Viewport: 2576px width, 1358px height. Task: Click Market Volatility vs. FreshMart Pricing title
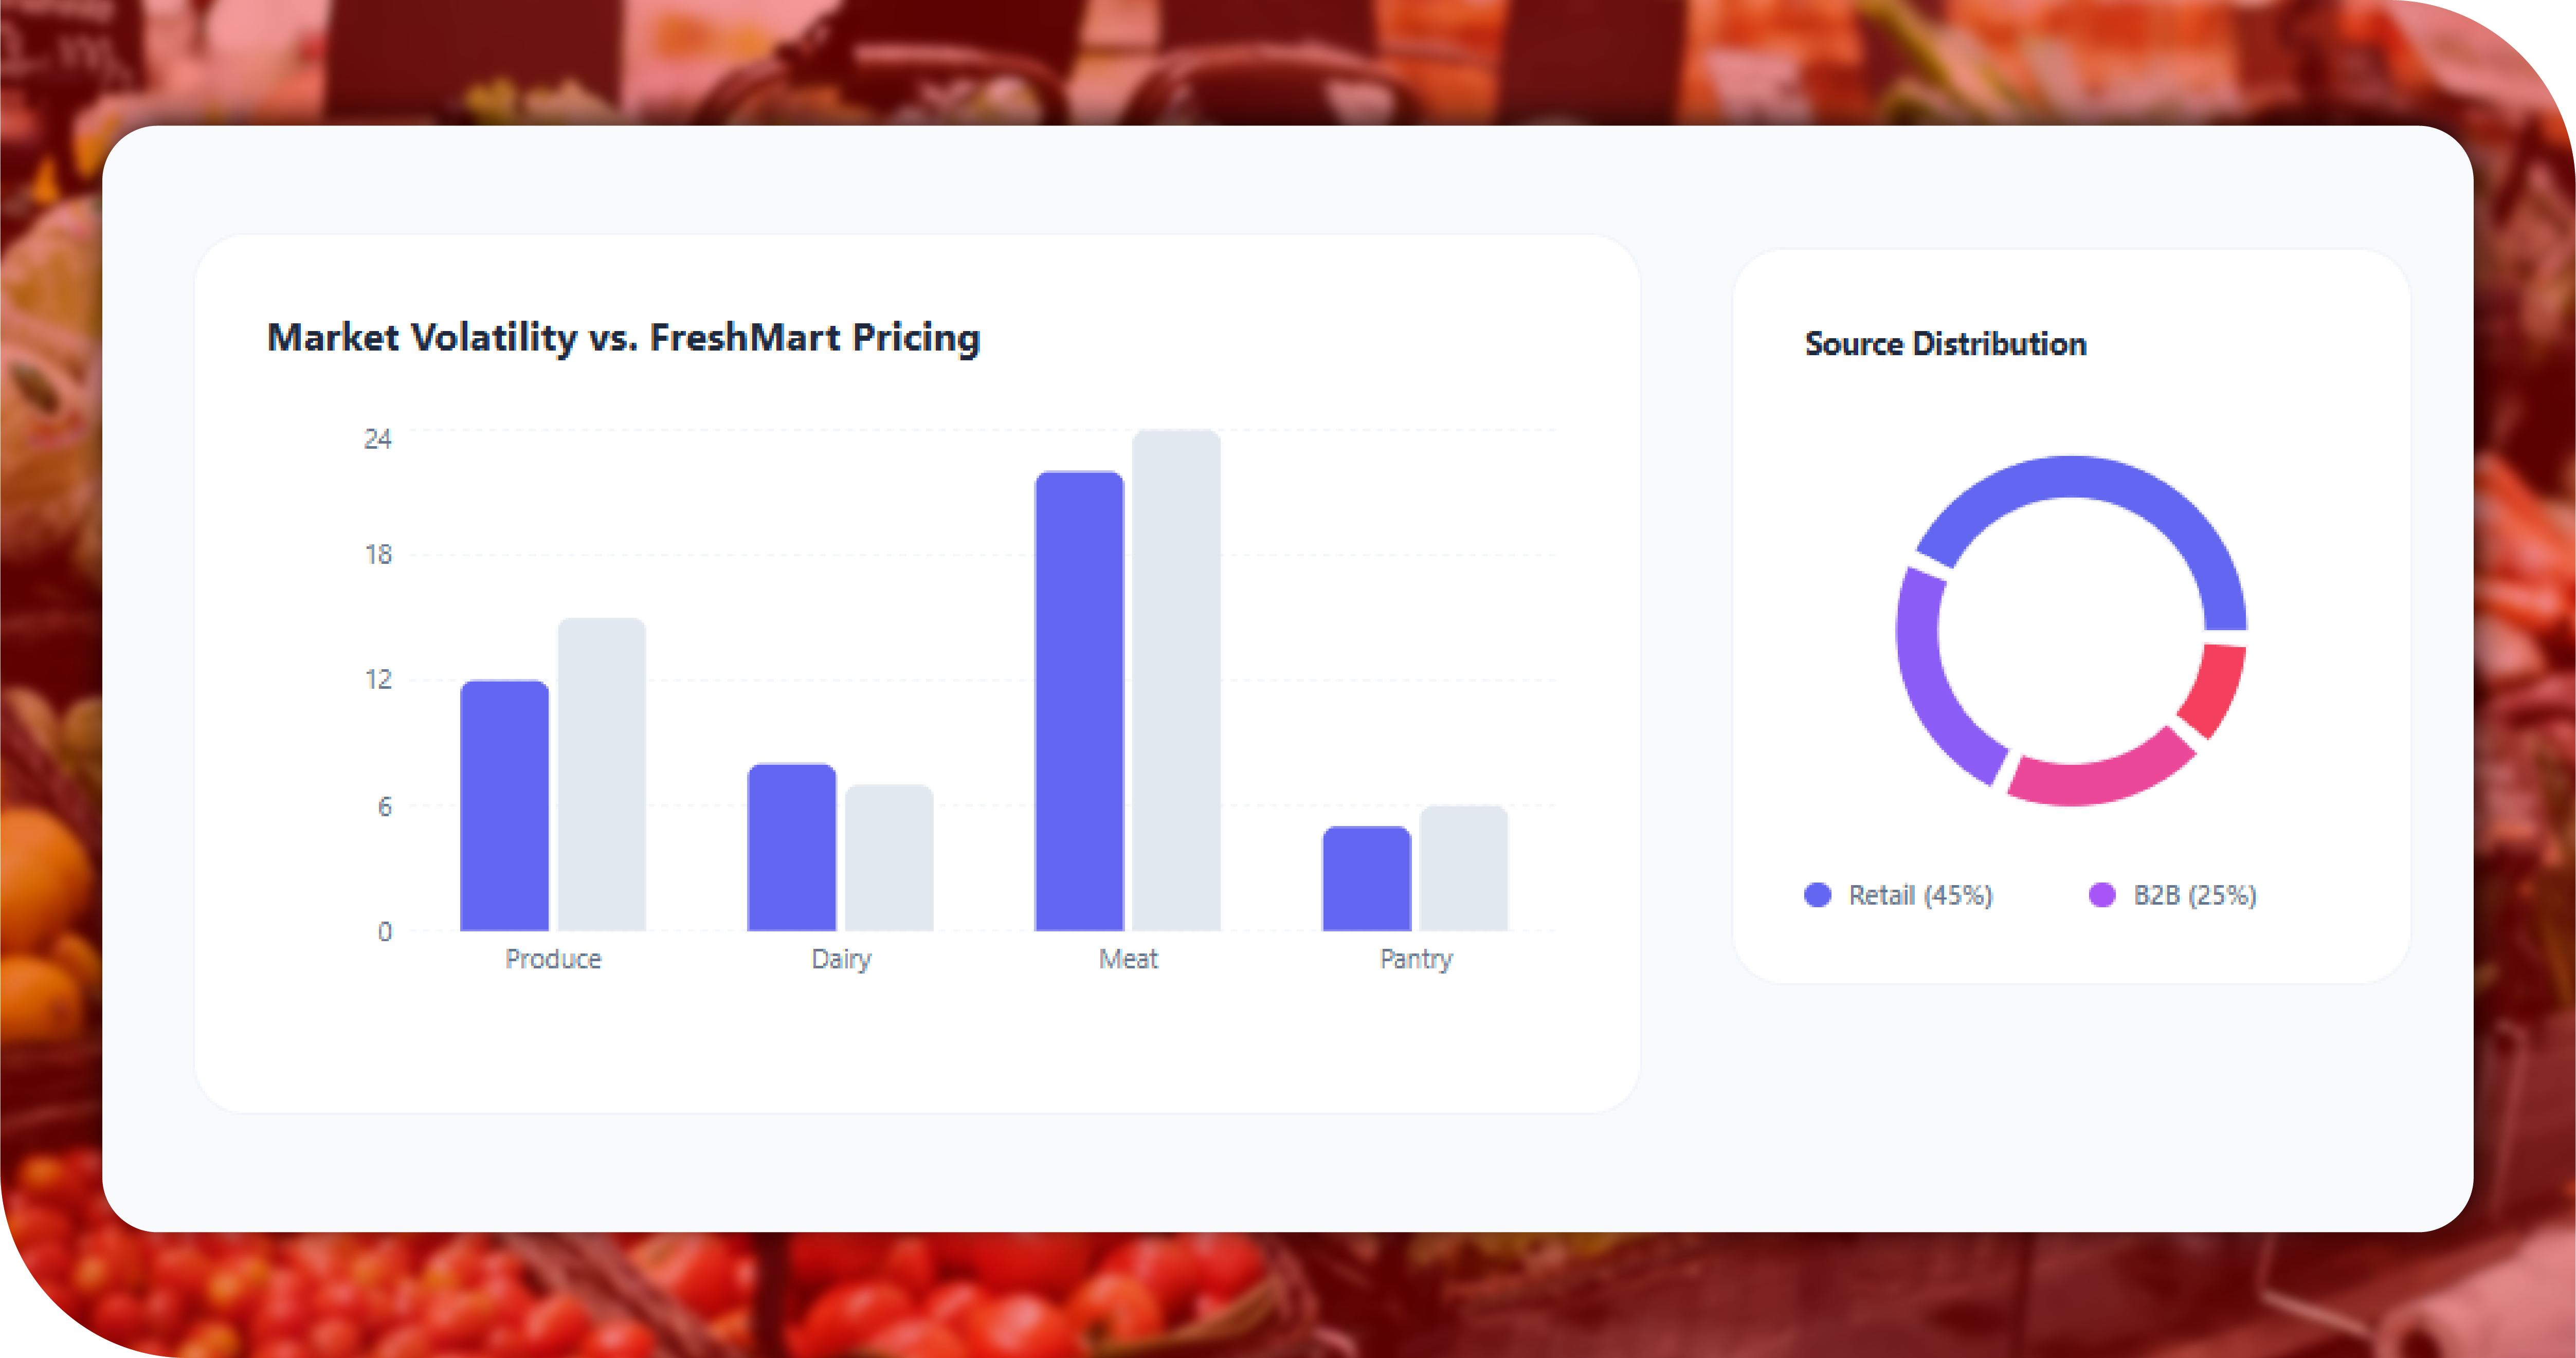tap(623, 338)
